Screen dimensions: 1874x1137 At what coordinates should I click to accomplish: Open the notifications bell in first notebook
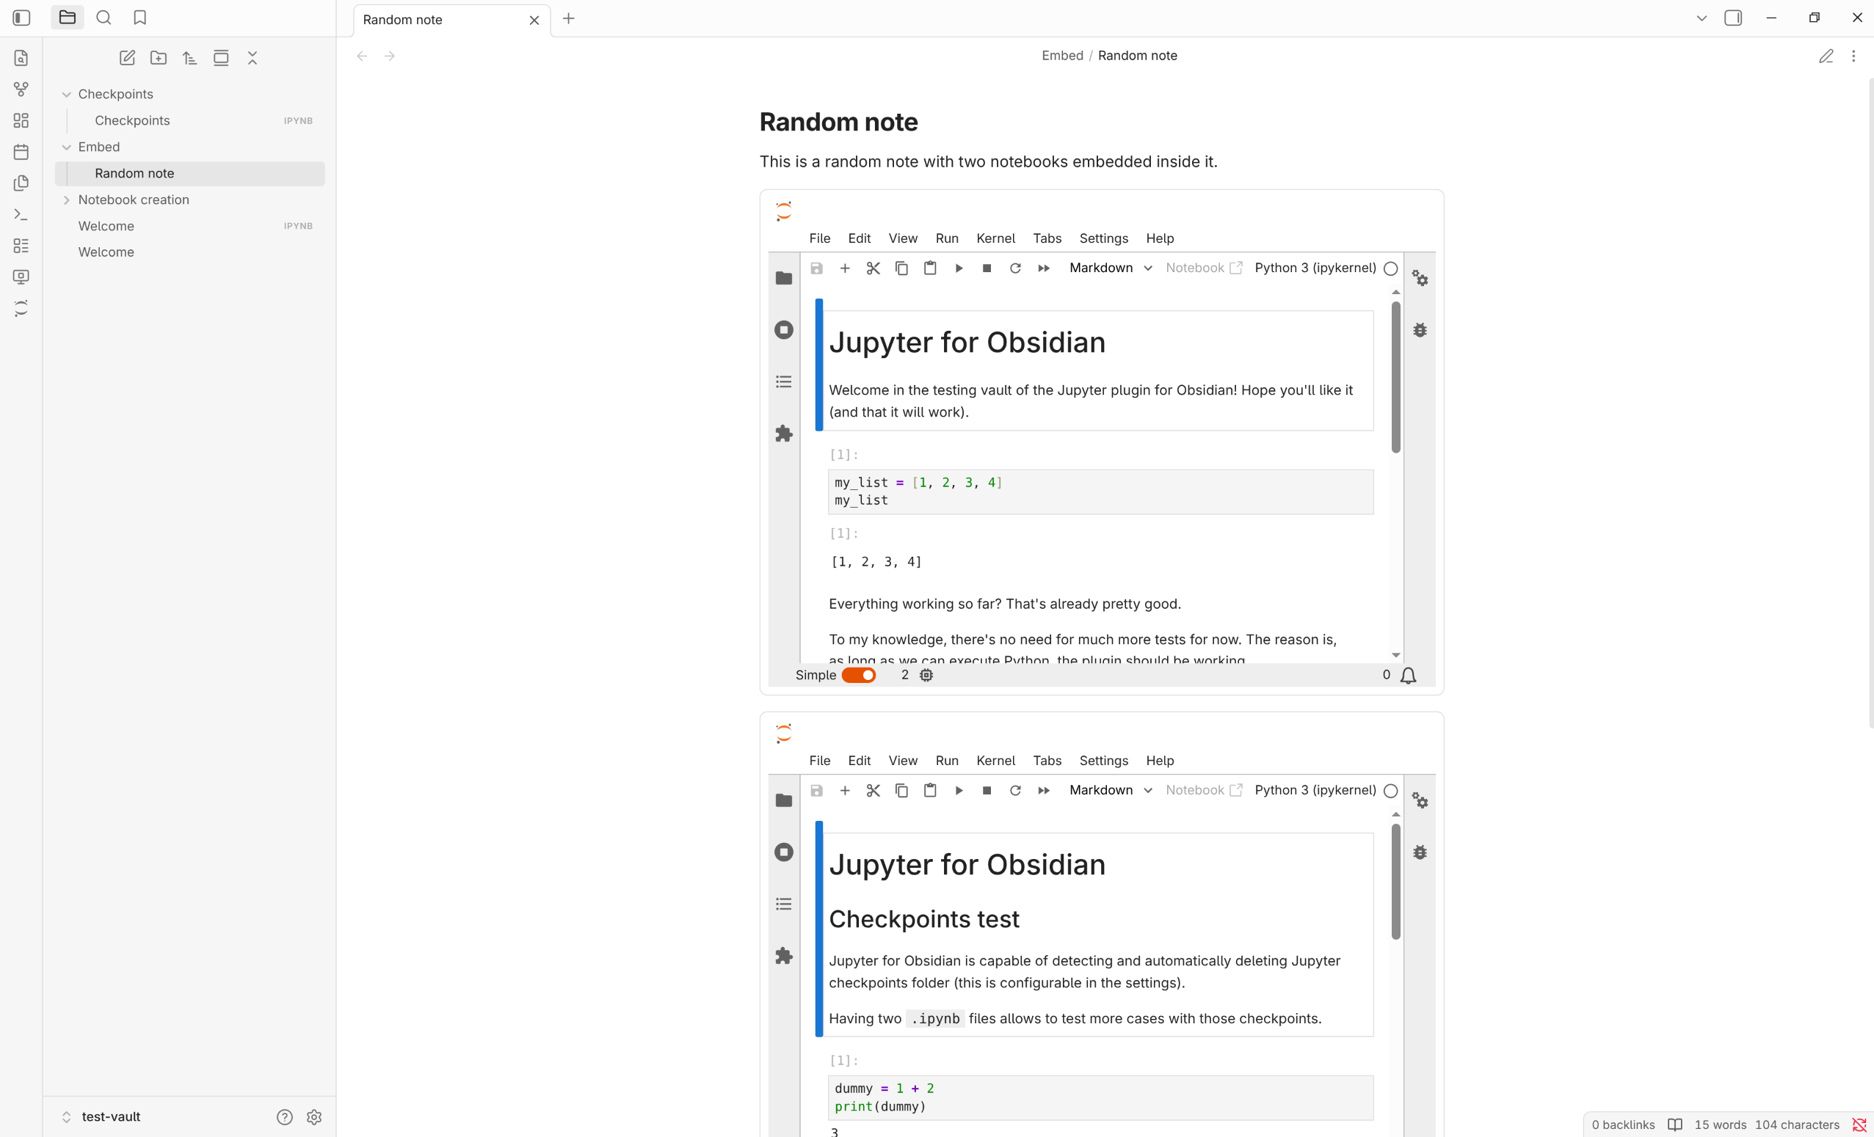click(1408, 675)
